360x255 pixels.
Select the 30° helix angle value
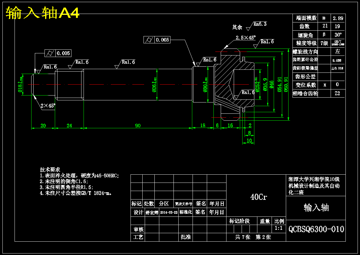tap(338, 35)
